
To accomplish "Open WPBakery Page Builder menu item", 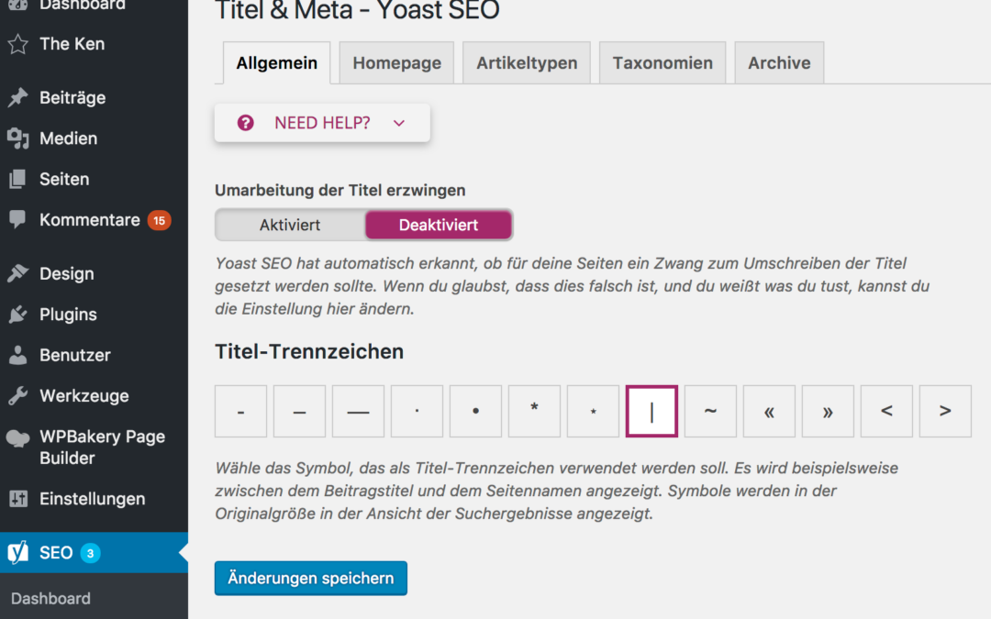I will [101, 447].
